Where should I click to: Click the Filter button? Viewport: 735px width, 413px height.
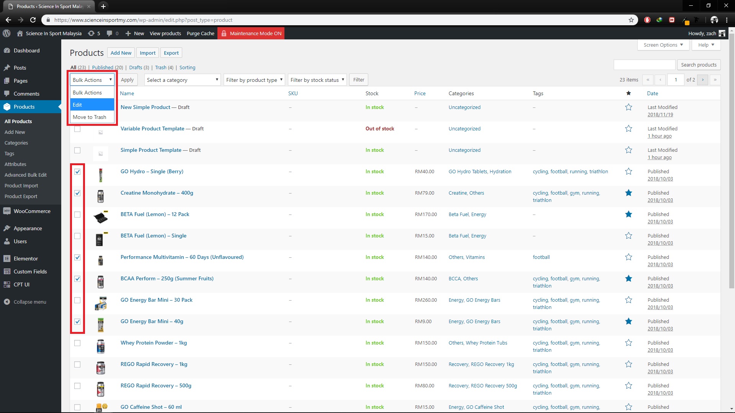coord(359,80)
